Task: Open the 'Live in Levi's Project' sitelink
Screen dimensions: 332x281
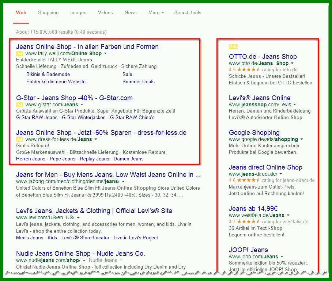Action: (136, 238)
